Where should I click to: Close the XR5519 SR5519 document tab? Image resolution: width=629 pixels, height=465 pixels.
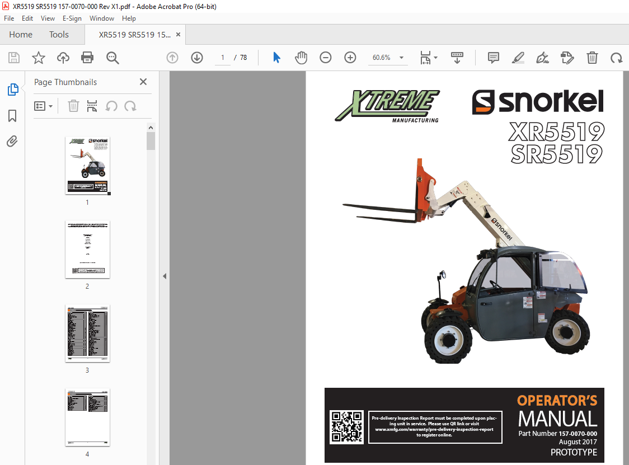tap(178, 35)
